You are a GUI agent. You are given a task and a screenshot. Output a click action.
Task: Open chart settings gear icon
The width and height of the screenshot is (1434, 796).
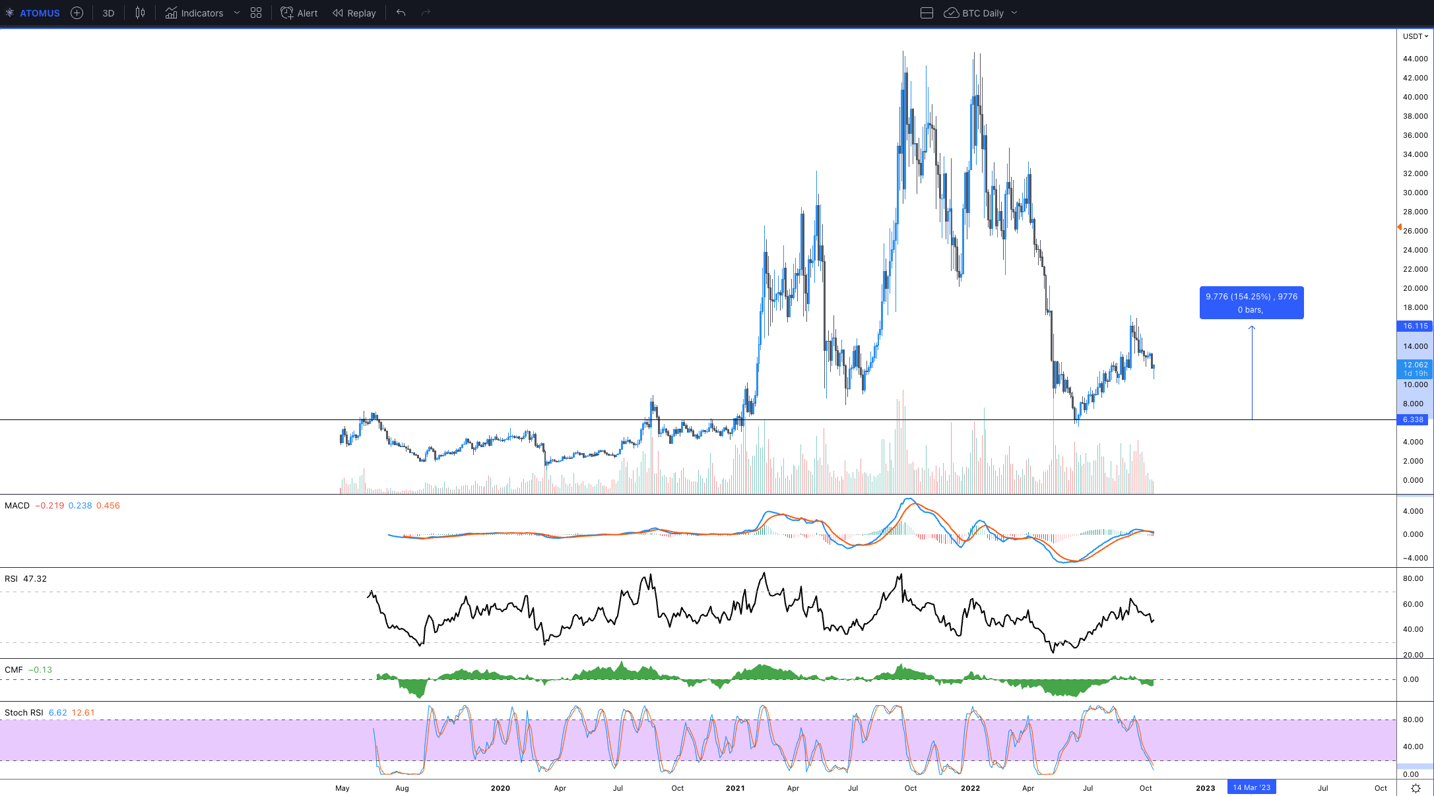[x=1416, y=788]
